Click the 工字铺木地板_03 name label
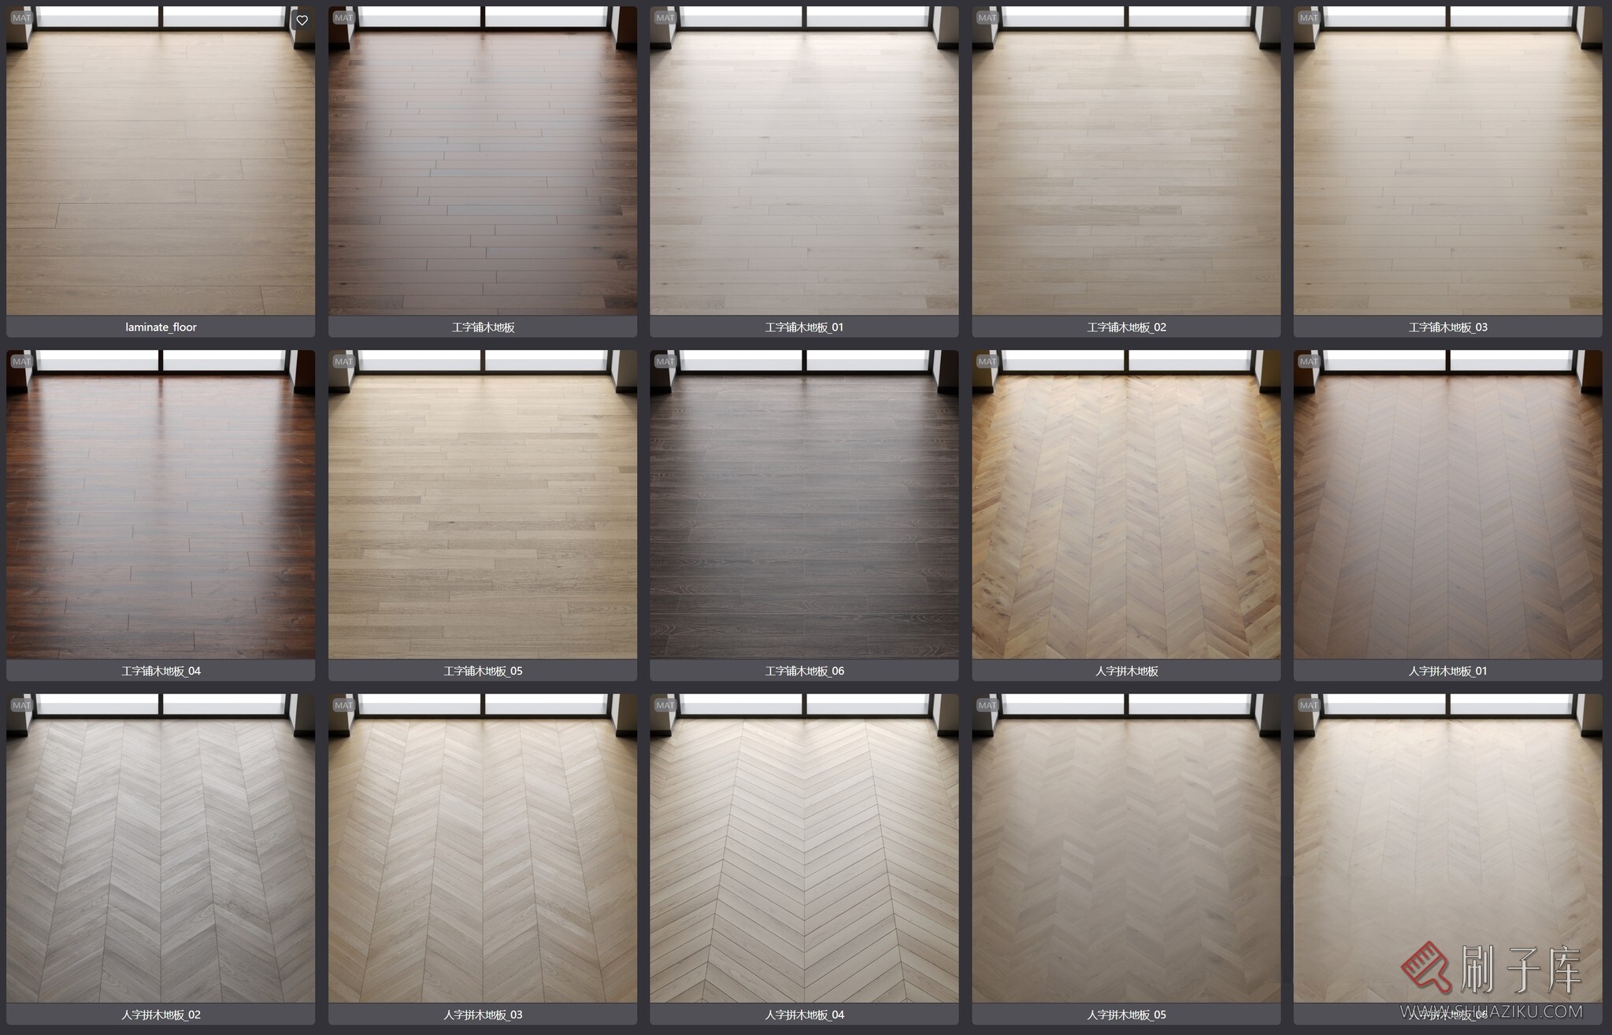The width and height of the screenshot is (1612, 1035). click(x=1447, y=327)
